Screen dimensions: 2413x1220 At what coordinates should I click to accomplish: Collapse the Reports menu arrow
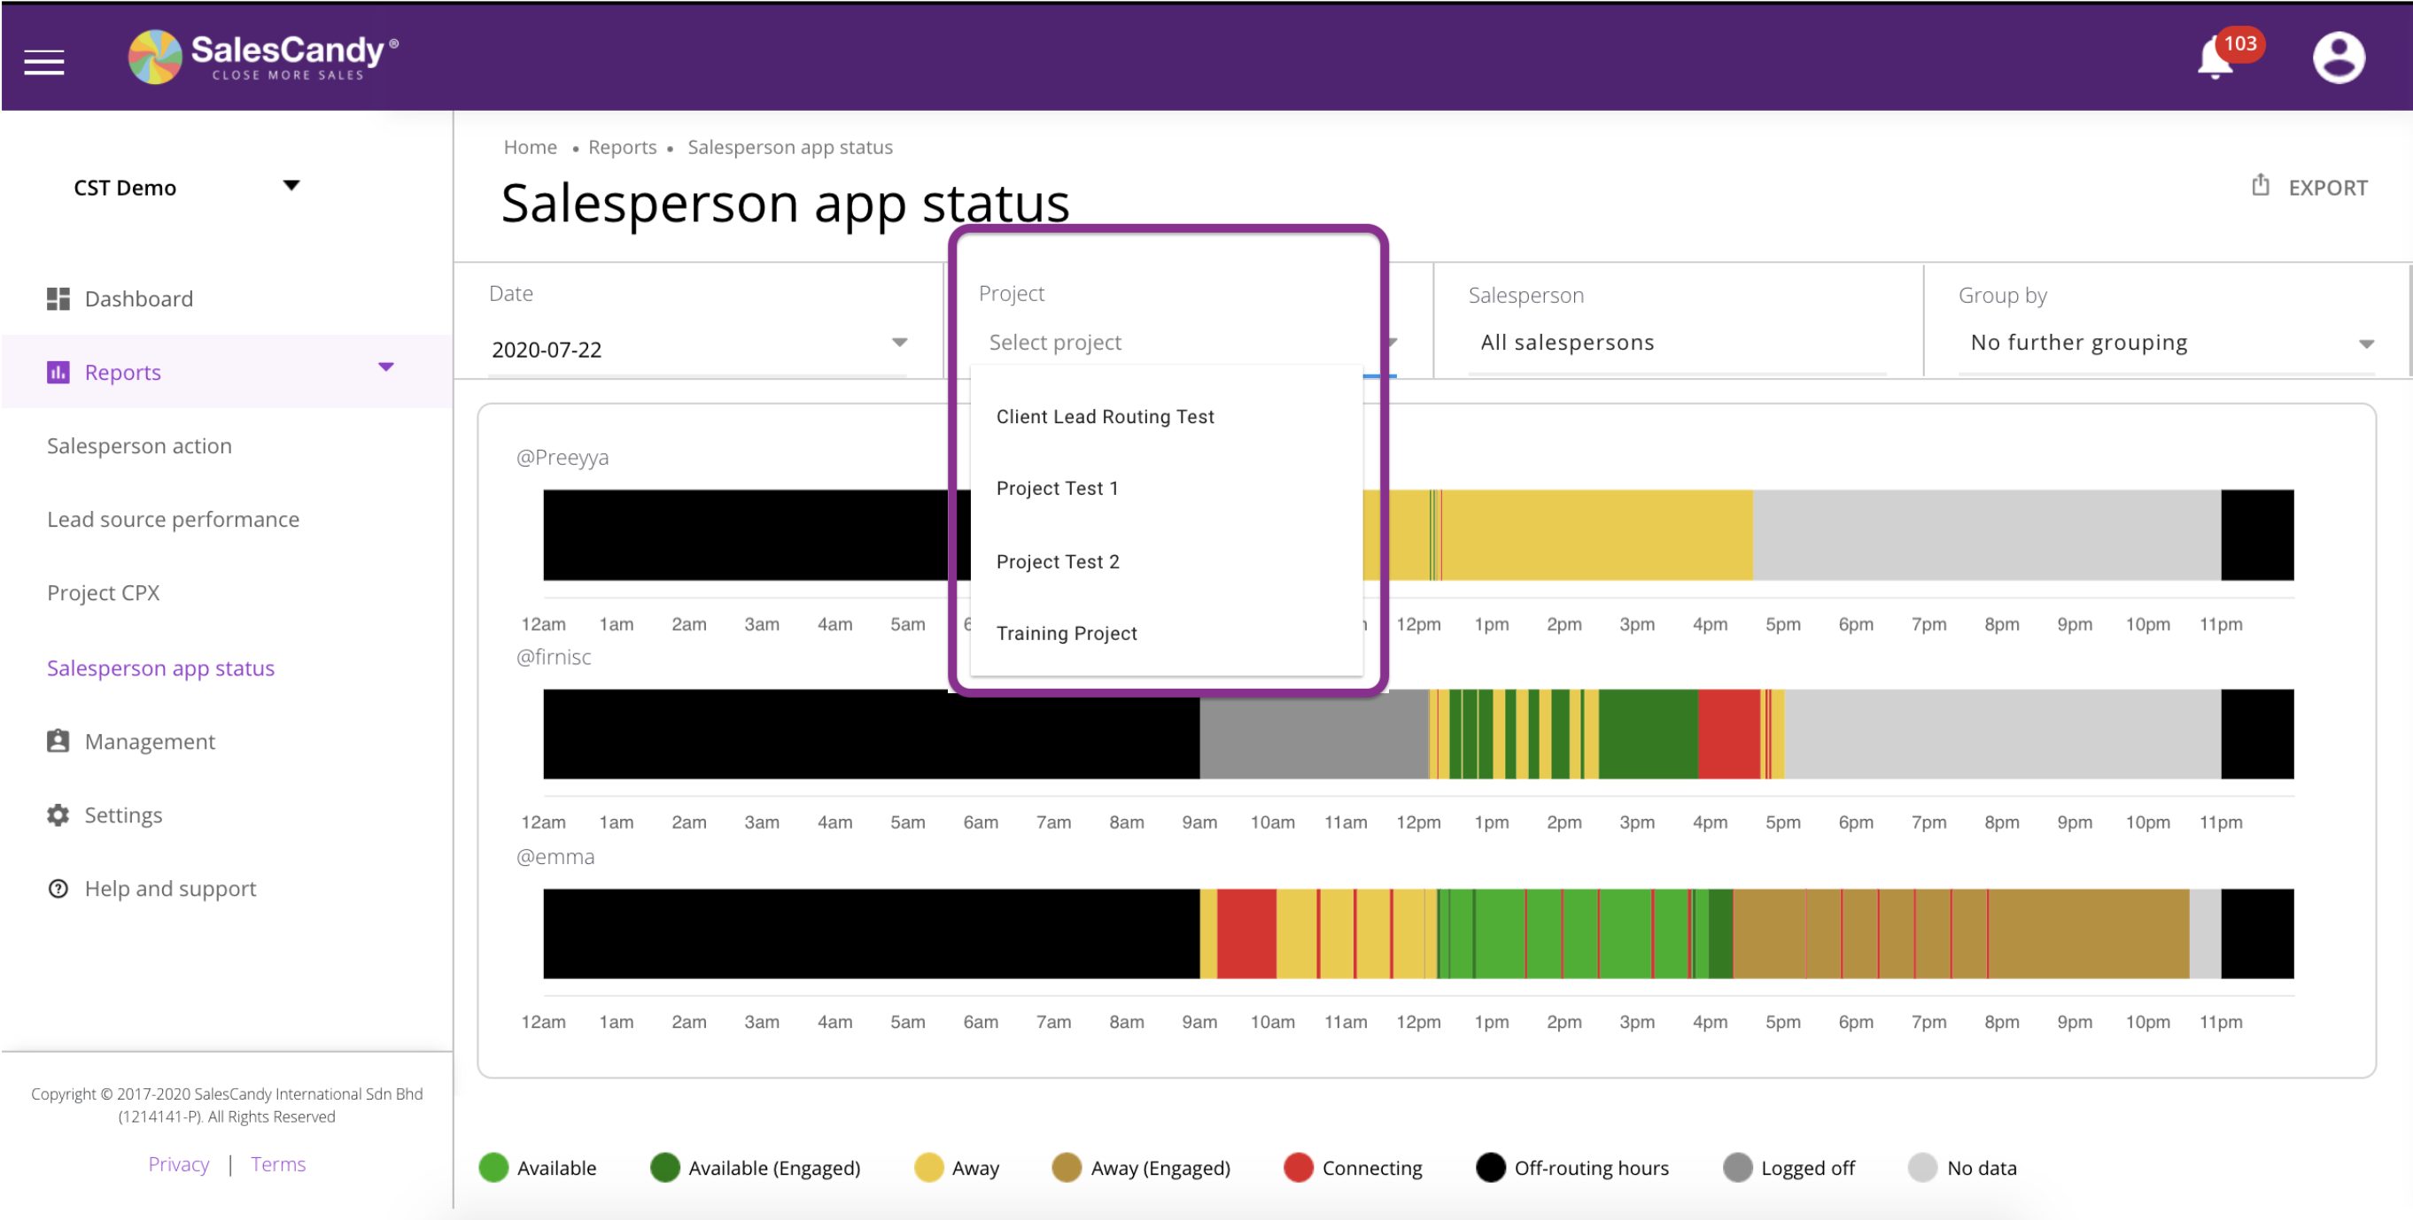point(386,367)
